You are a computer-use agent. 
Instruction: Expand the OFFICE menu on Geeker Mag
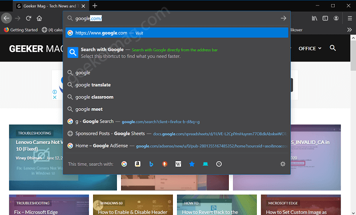tap(310, 48)
